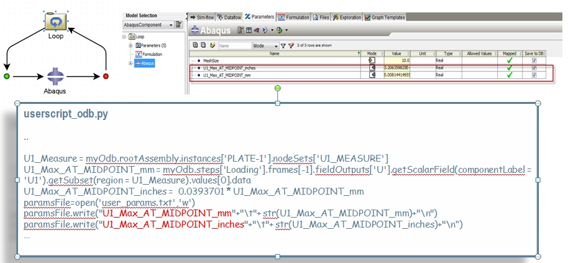Screen dimensions: 568x263
Task: Click the red end node of workflow
Action: (106, 76)
